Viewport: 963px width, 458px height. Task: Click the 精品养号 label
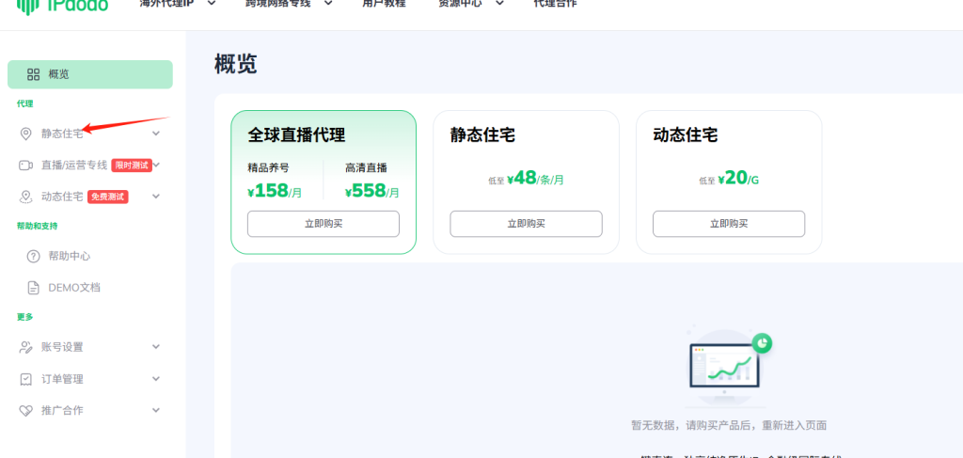[x=268, y=168]
